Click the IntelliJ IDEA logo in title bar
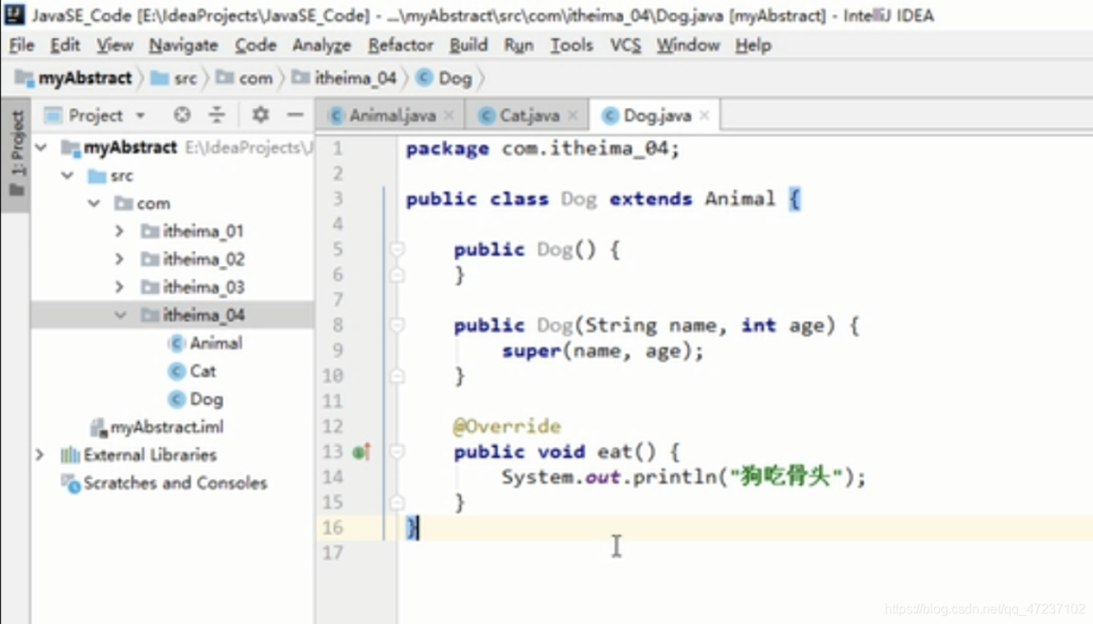Screen dimensions: 1093x624 click(x=14, y=15)
